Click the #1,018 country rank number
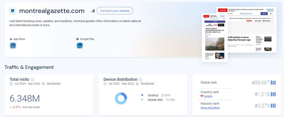 [x=262, y=94]
